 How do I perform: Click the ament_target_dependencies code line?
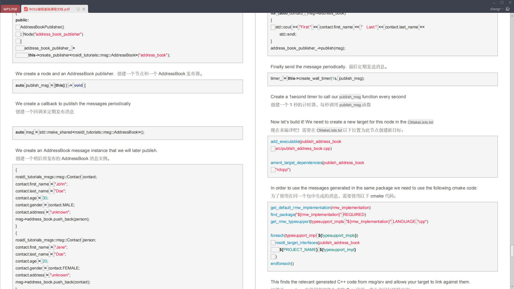tap(317, 163)
